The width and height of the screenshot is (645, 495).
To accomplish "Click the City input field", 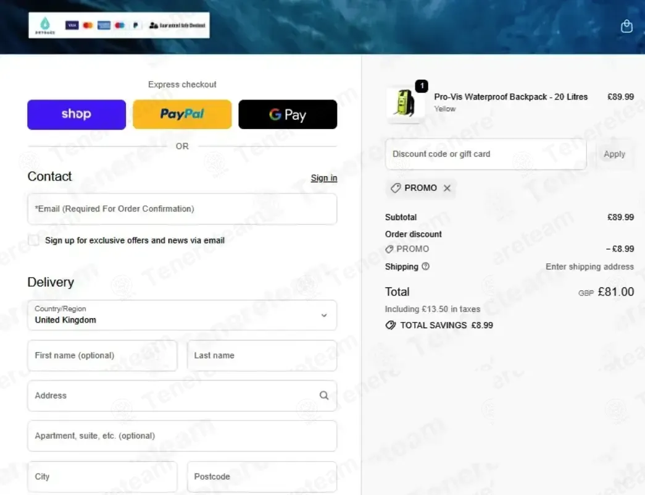I will coord(102,476).
